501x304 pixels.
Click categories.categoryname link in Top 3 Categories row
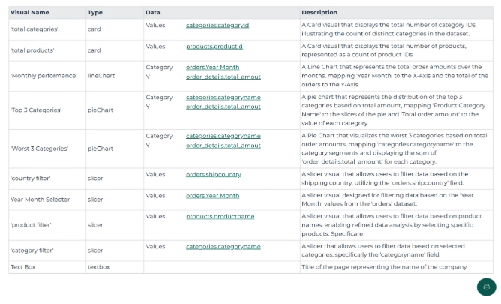coord(223,97)
